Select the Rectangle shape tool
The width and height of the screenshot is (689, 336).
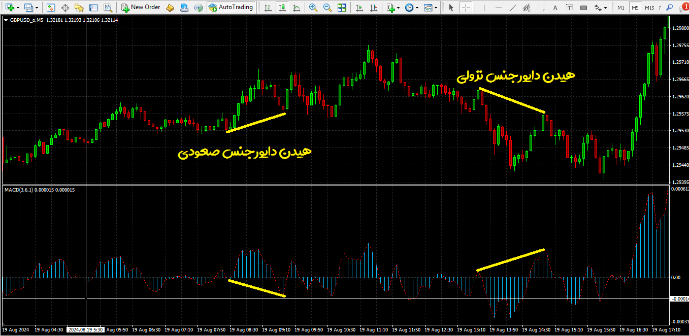click(x=583, y=8)
